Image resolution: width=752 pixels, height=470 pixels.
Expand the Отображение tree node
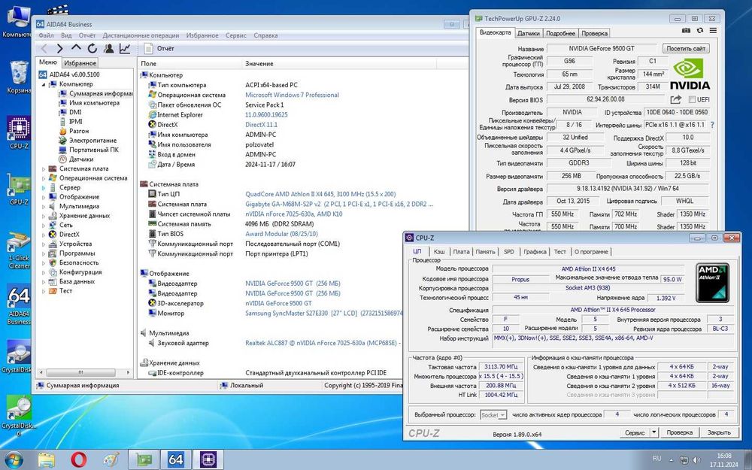point(44,197)
